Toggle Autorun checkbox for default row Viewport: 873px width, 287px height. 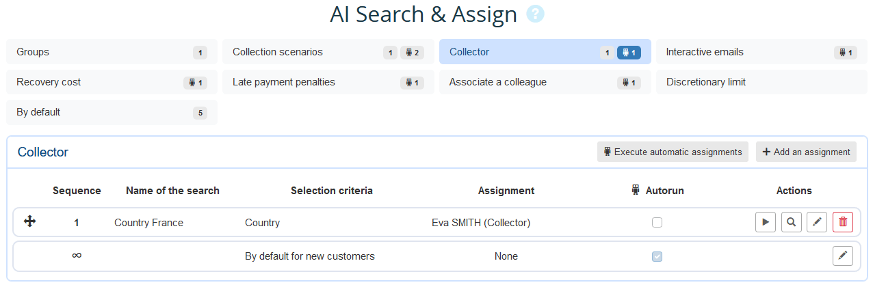657,256
